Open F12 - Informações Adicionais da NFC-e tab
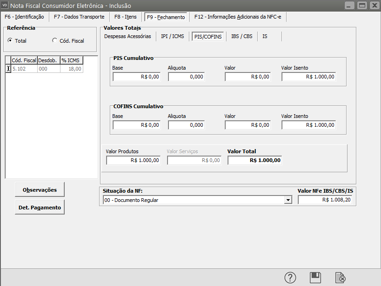 [238, 17]
